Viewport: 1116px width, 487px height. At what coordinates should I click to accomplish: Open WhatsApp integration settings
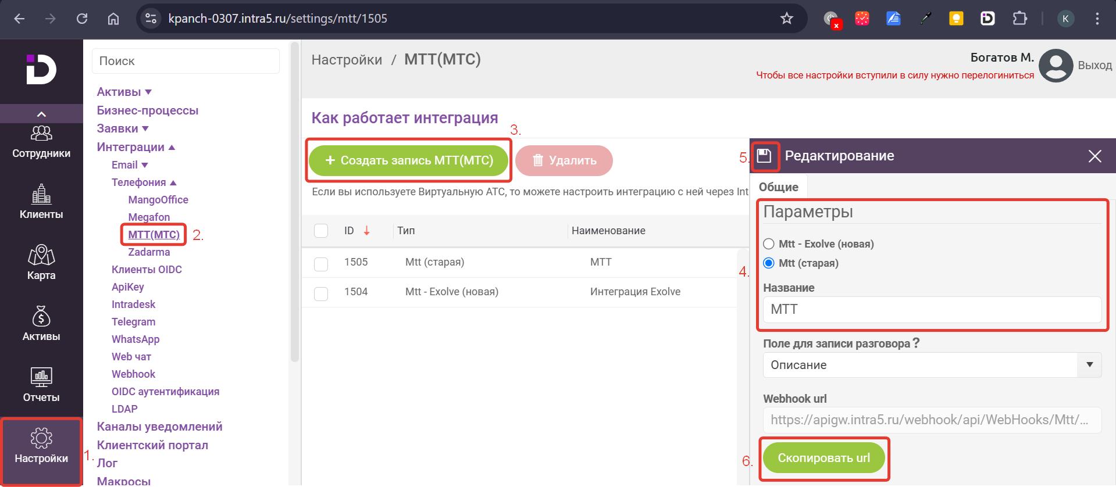pos(136,339)
